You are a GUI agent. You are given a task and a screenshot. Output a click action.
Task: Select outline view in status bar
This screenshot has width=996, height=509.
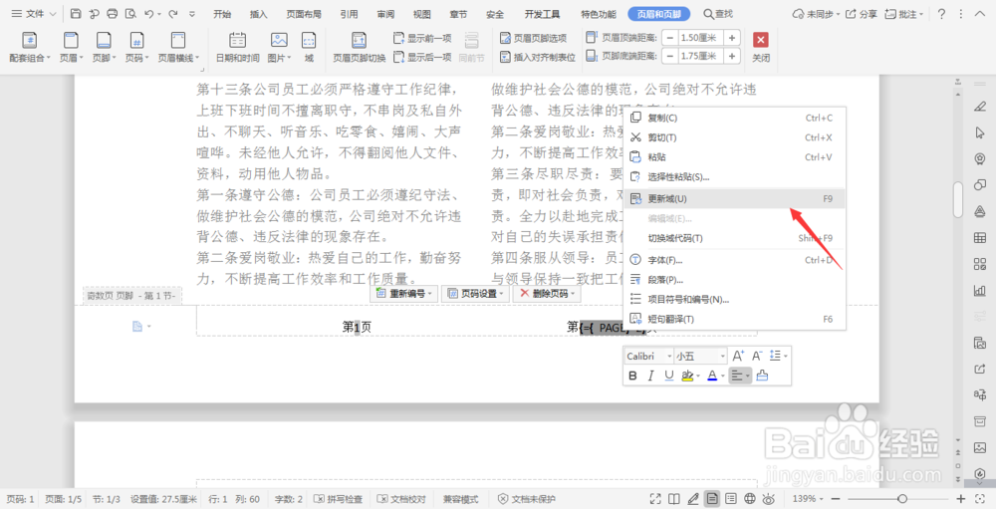tap(731, 499)
